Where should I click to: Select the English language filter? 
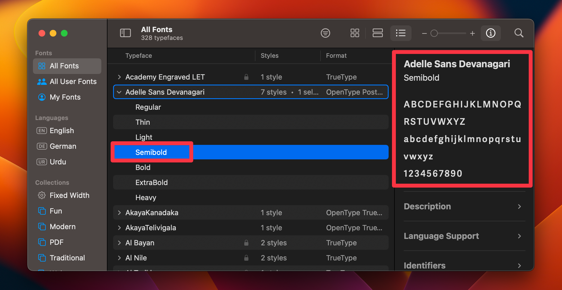coord(61,130)
